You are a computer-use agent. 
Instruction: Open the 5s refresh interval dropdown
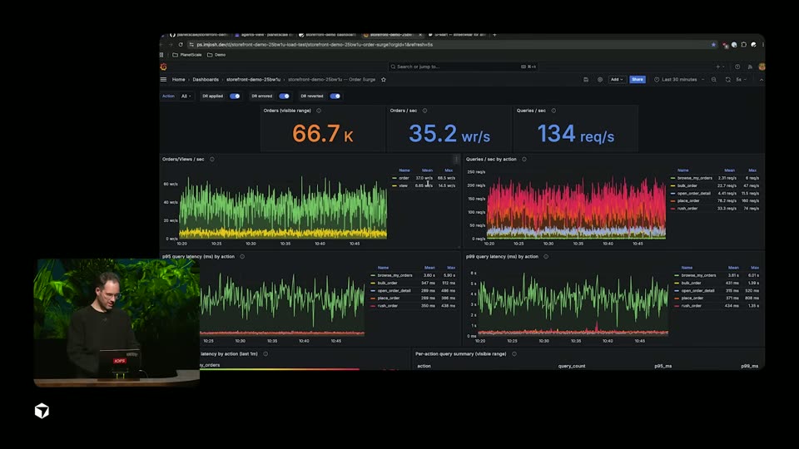[741, 80]
